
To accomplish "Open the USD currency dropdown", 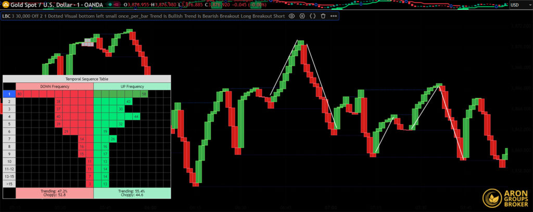I will point(518,5).
